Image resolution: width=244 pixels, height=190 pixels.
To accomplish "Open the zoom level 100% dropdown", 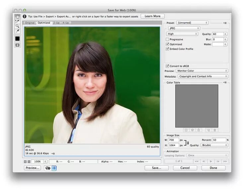I will [45, 161].
